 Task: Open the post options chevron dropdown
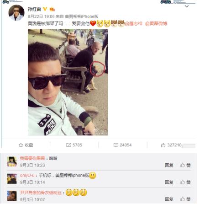[187, 6]
